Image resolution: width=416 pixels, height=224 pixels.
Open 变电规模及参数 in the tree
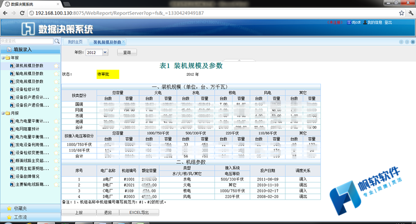tap(30, 82)
